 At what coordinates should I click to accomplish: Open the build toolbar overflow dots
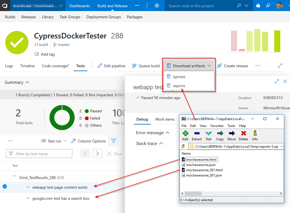click(258, 66)
